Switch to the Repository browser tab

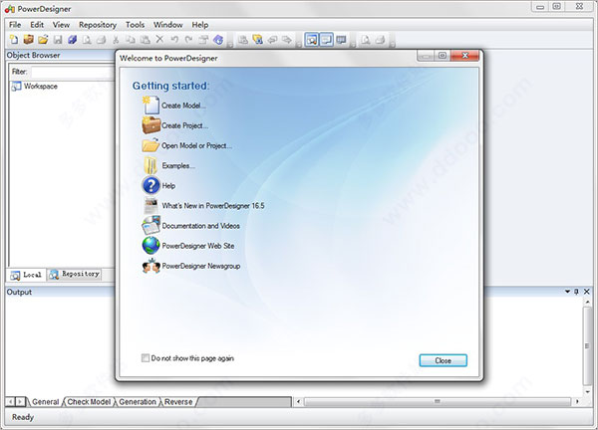point(75,275)
